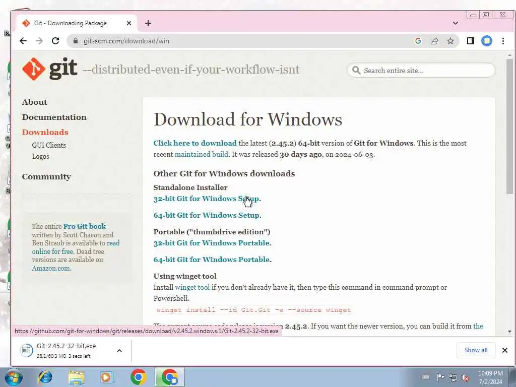Click the network icon in the system tray
The image size is (516, 387).
(x=453, y=377)
